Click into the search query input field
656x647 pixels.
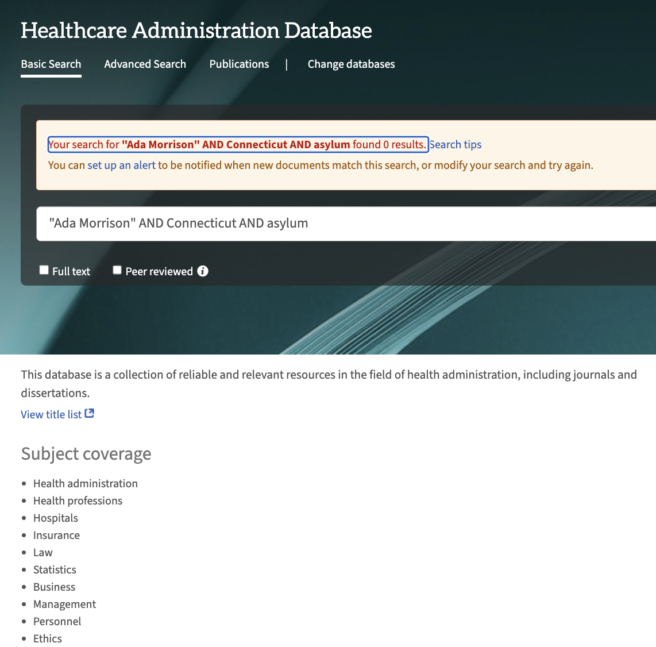pos(345,224)
